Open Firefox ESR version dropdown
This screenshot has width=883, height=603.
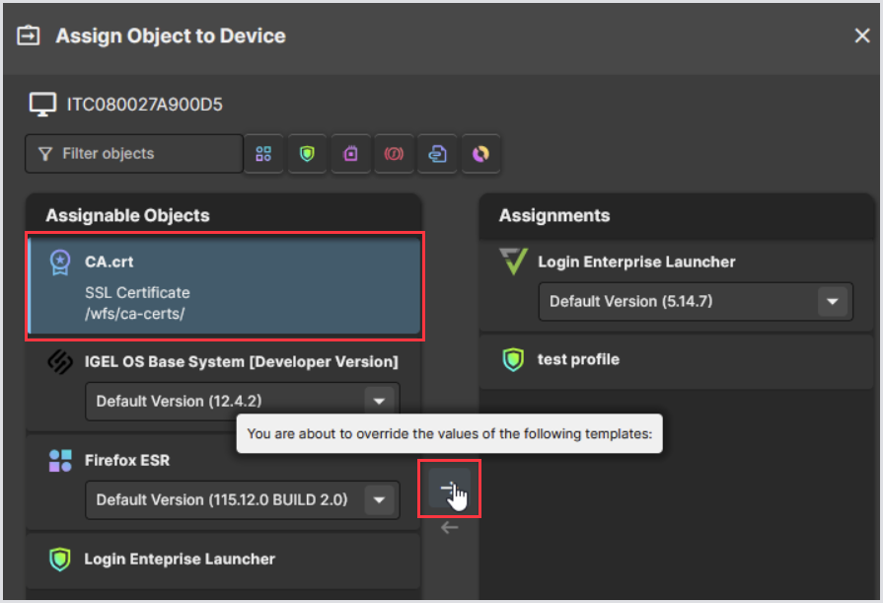click(378, 500)
